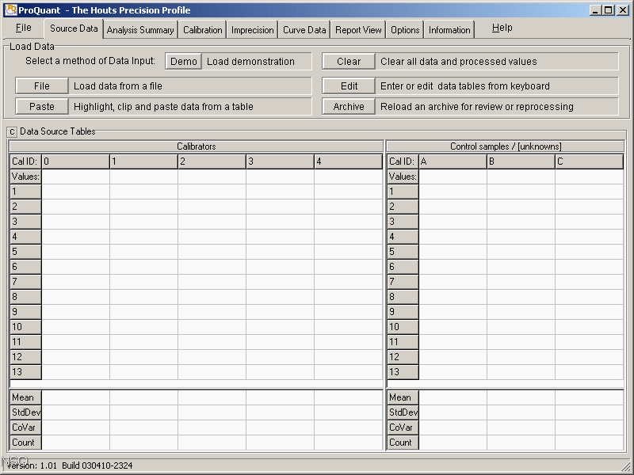The height and width of the screenshot is (475, 634).
Task: Click the Control samples Count row label
Action: click(403, 443)
